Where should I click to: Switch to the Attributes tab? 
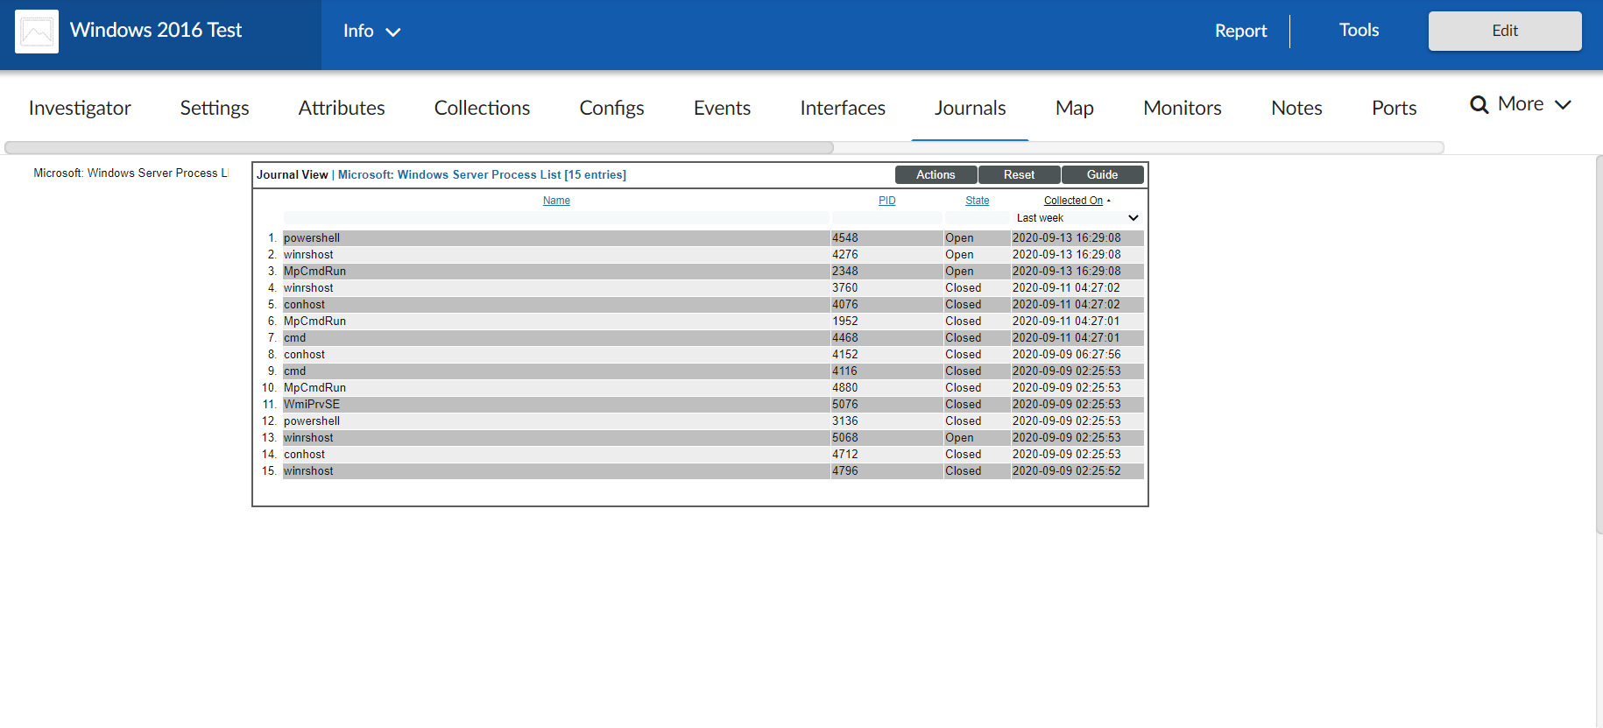coord(342,108)
